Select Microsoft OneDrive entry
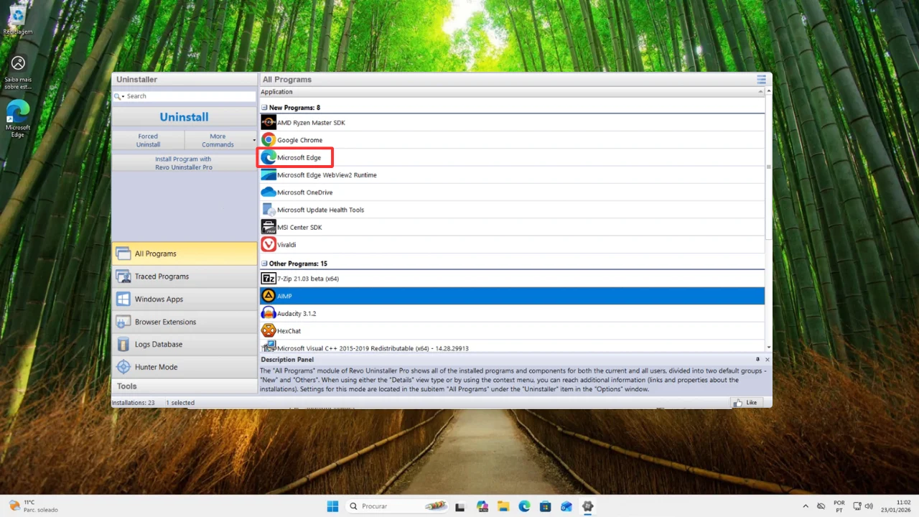Viewport: 919px width, 517px height. (x=512, y=192)
